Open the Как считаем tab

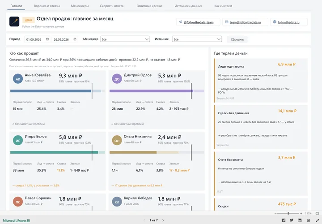[x=223, y=6]
